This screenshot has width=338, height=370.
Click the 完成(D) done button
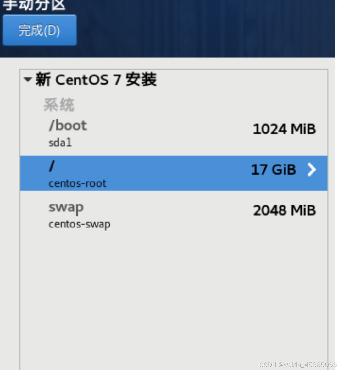[x=39, y=30]
